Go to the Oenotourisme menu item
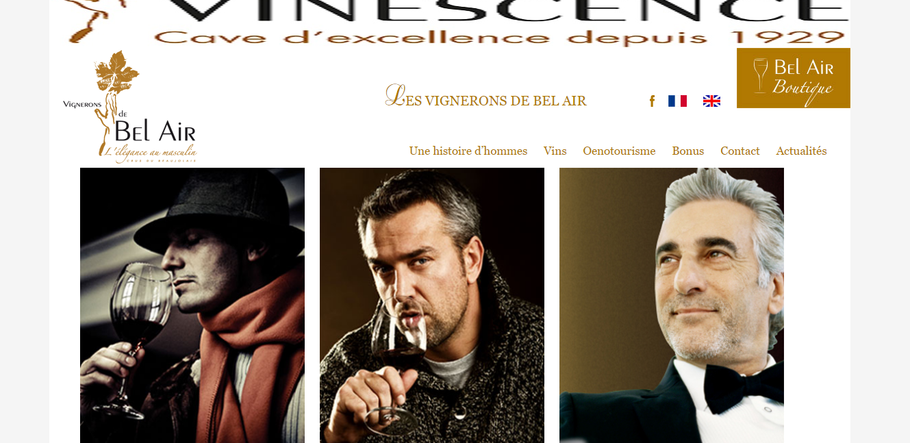Viewport: 910px width, 443px height. (619, 151)
